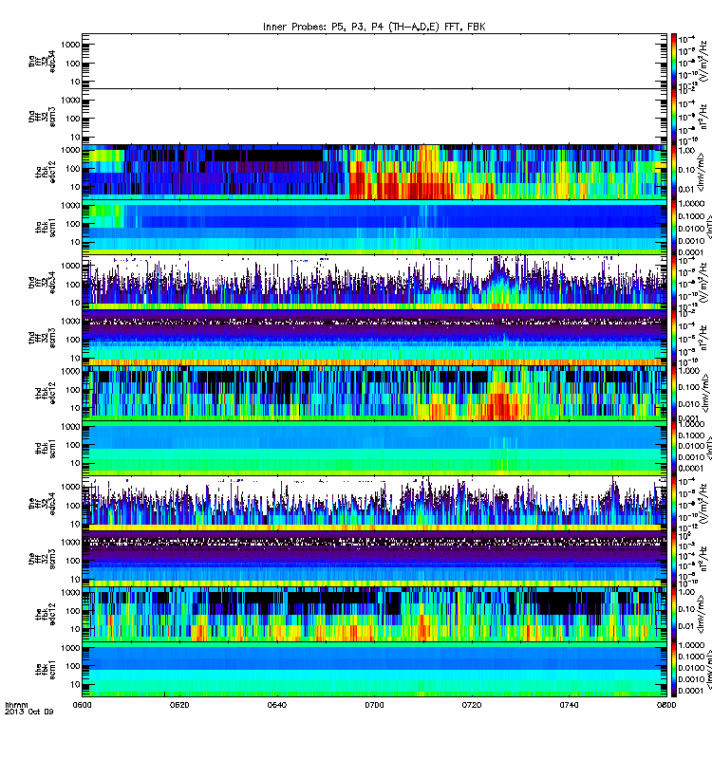Click the "the fbk edc12" panel label
Viewport: 712px width, 759px height.
pos(46,613)
